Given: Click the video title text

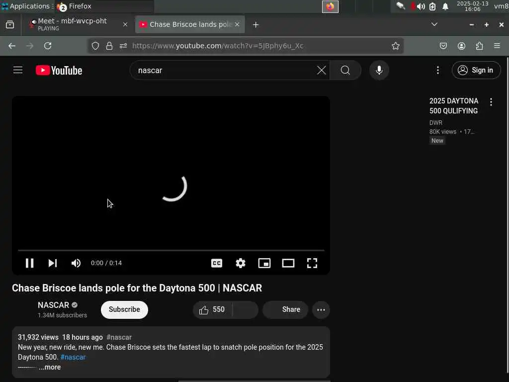Looking at the screenshot, I should click(137, 288).
